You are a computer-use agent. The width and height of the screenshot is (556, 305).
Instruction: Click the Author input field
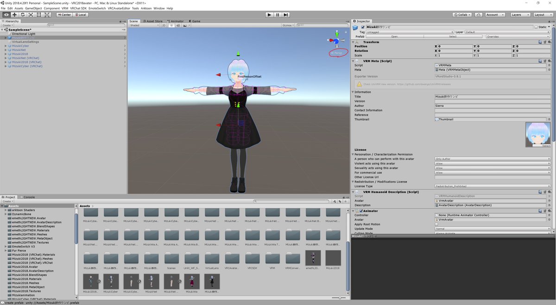point(493,106)
